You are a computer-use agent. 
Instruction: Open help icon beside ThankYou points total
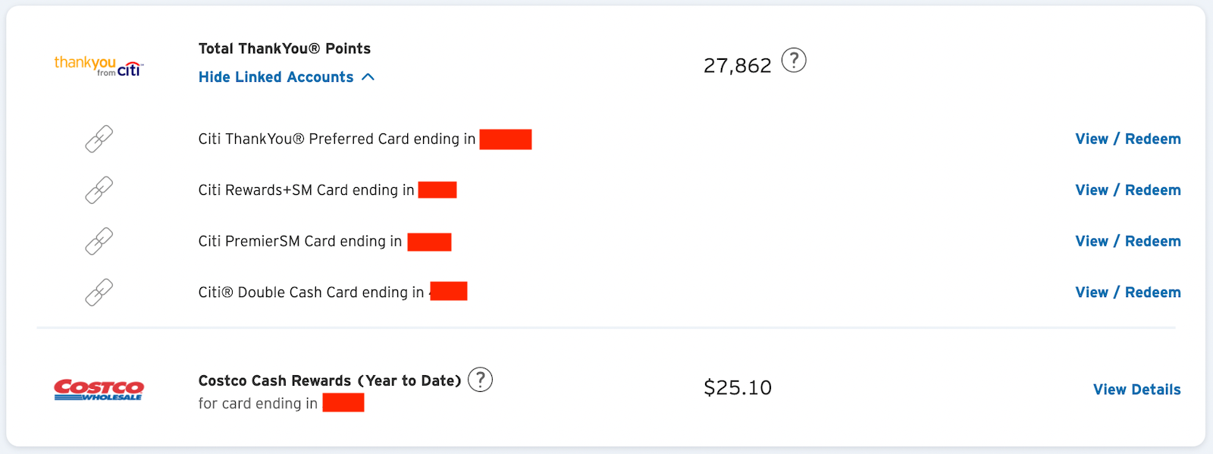(x=794, y=60)
